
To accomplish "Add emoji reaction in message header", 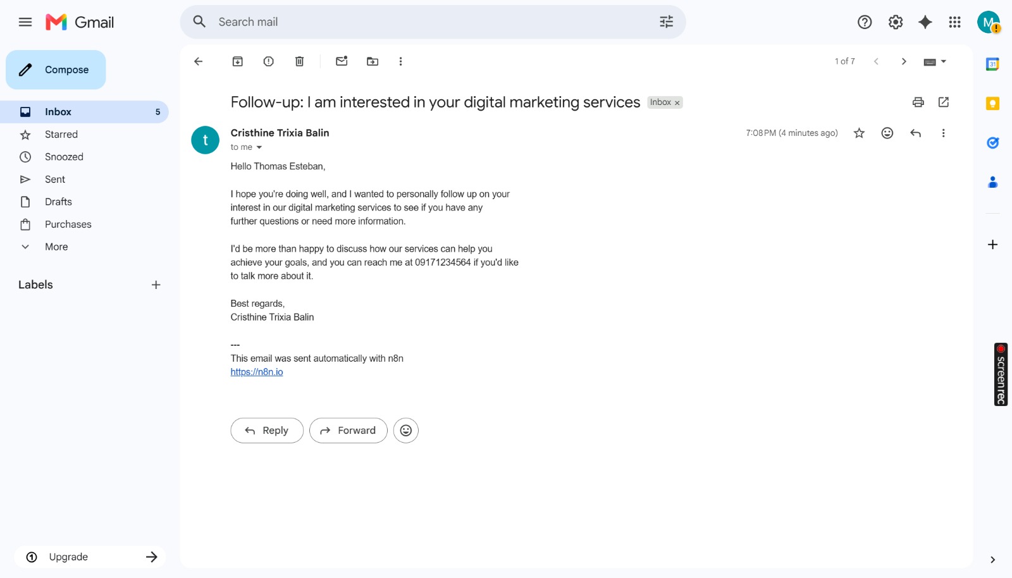I will click(x=887, y=133).
